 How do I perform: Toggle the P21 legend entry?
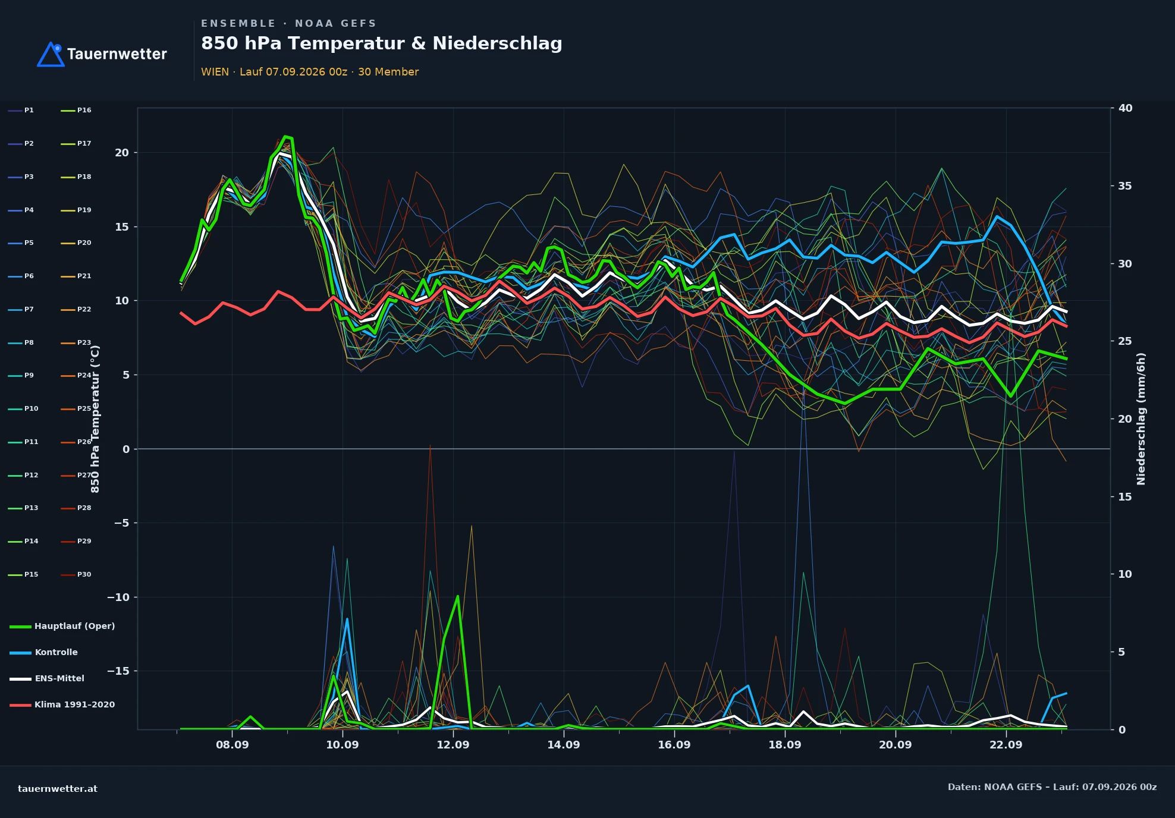pos(76,276)
